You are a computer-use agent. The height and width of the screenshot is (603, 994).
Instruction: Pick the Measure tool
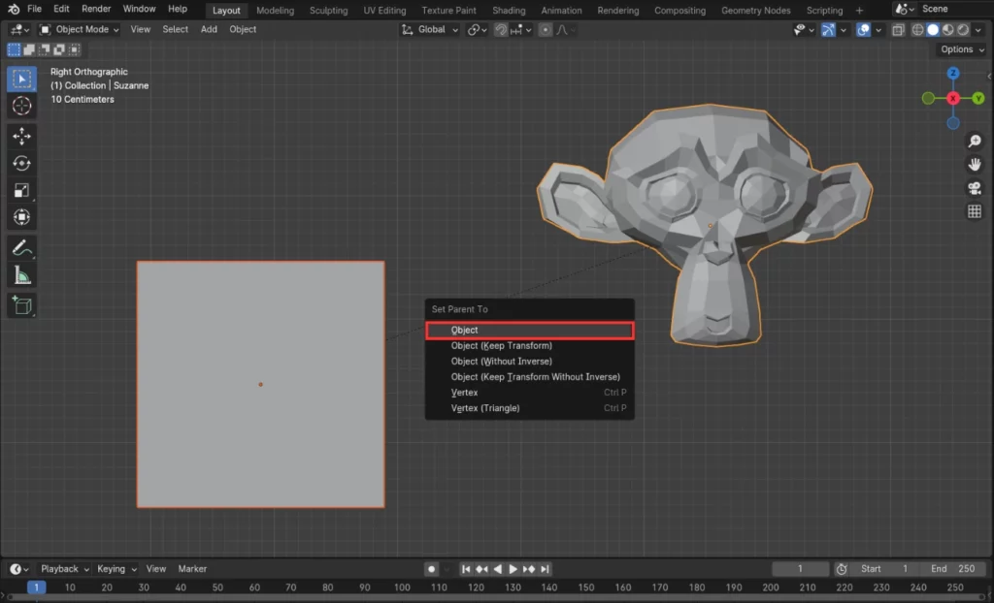point(21,275)
